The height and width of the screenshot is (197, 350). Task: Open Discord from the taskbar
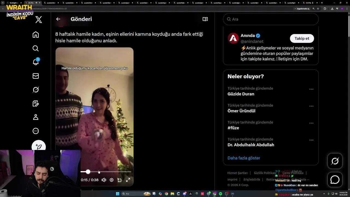tap(185, 194)
